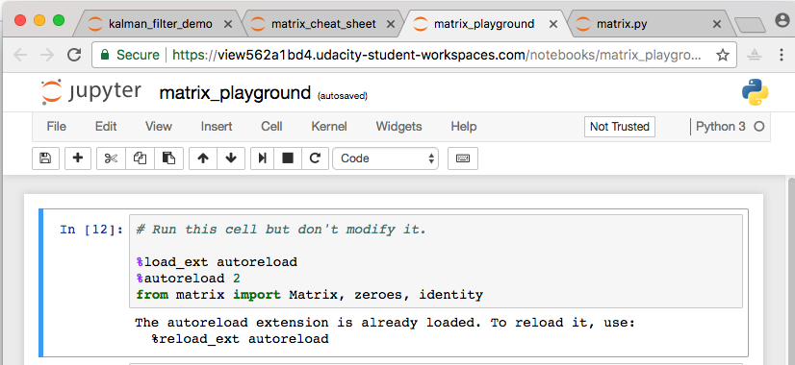Viewport: 795px width, 365px height.
Task: Open the Kernel menu
Action: [329, 127]
